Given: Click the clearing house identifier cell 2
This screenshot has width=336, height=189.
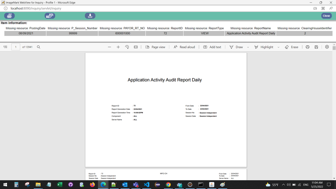Looking at the screenshot, I should [304, 33].
